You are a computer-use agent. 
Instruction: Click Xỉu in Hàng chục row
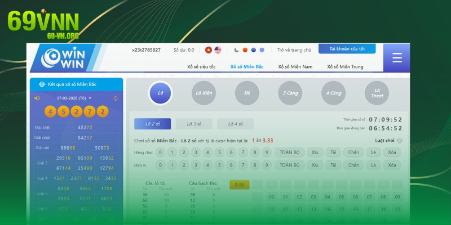click(315, 152)
